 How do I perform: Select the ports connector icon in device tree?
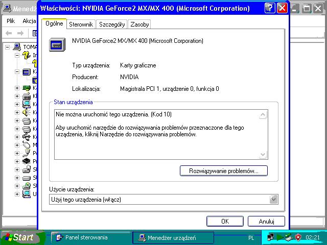(x=27, y=153)
